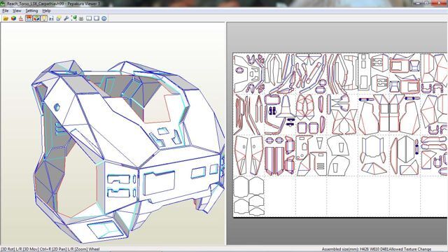Click the small figures icon beside light bulb
This screenshot has width=448, height=252.
pyautogui.click(x=51, y=18)
